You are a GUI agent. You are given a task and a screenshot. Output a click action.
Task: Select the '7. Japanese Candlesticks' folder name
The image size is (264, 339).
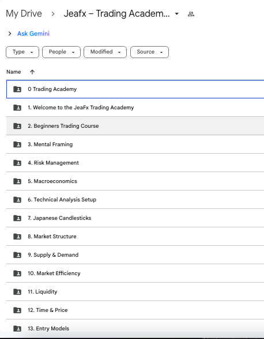click(59, 218)
